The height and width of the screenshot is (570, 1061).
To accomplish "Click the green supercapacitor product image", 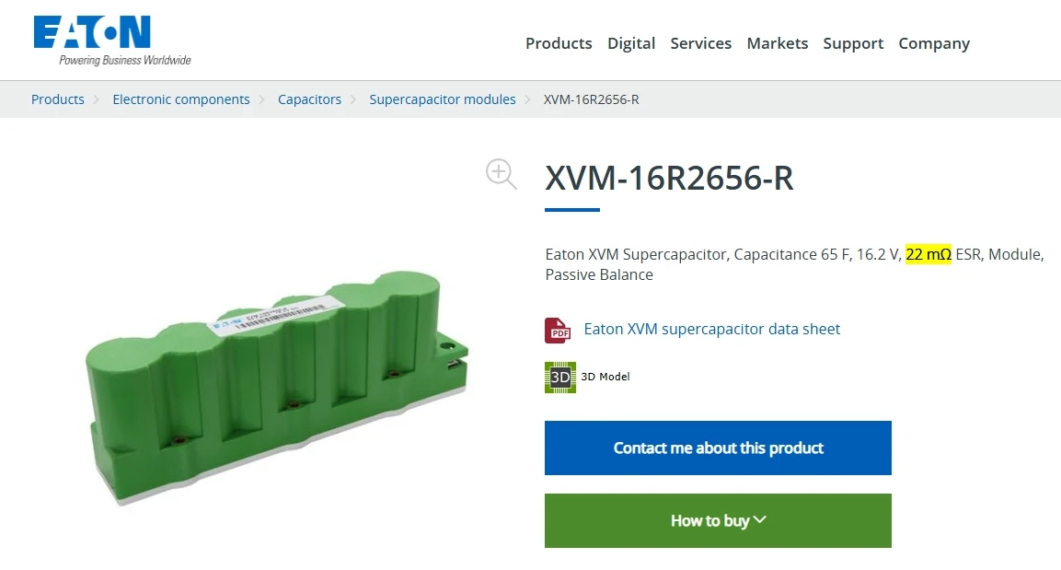I will tap(277, 388).
